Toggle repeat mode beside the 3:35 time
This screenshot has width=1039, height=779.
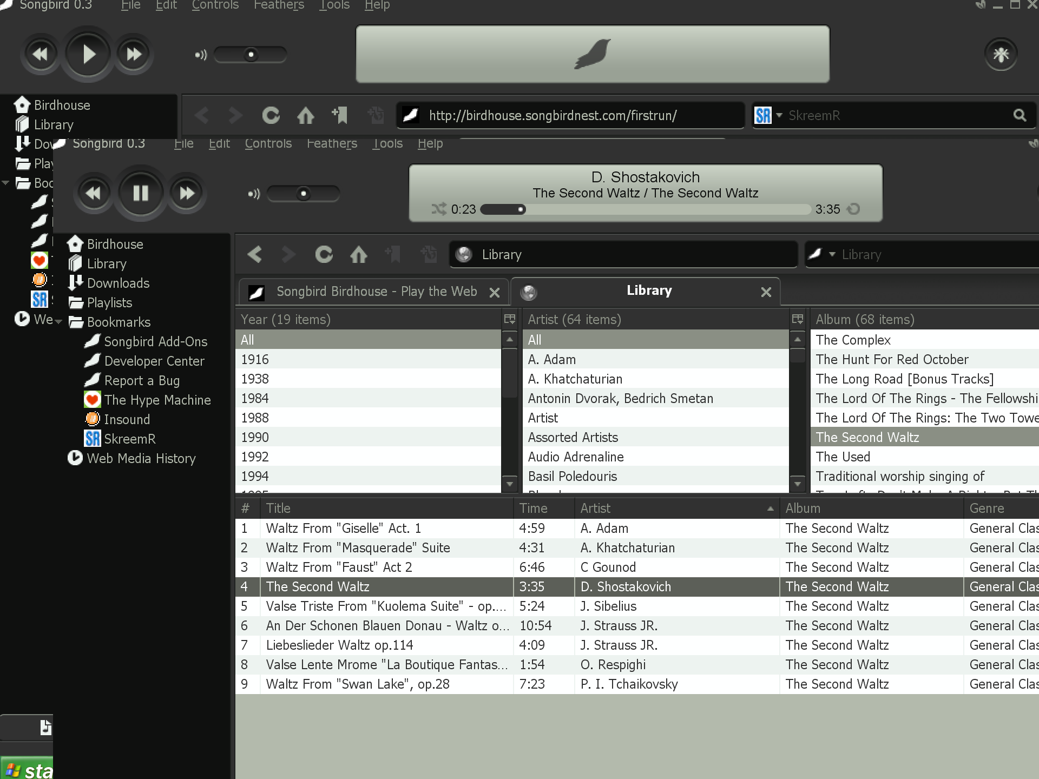(853, 209)
